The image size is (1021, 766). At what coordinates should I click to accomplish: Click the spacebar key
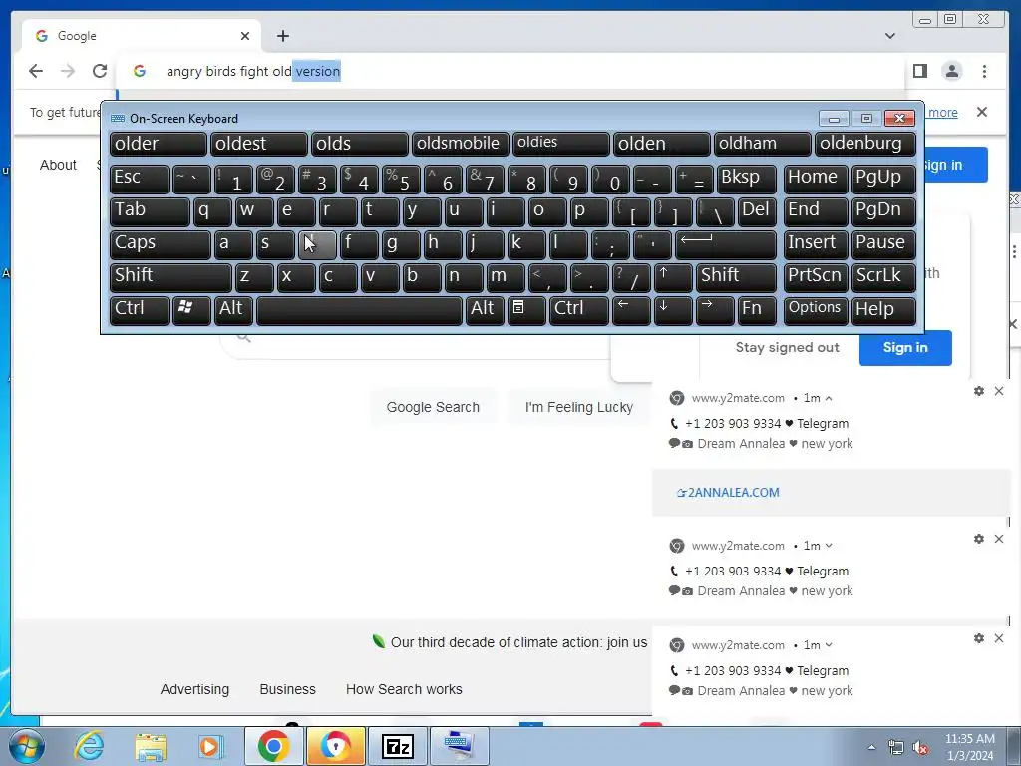[359, 310]
